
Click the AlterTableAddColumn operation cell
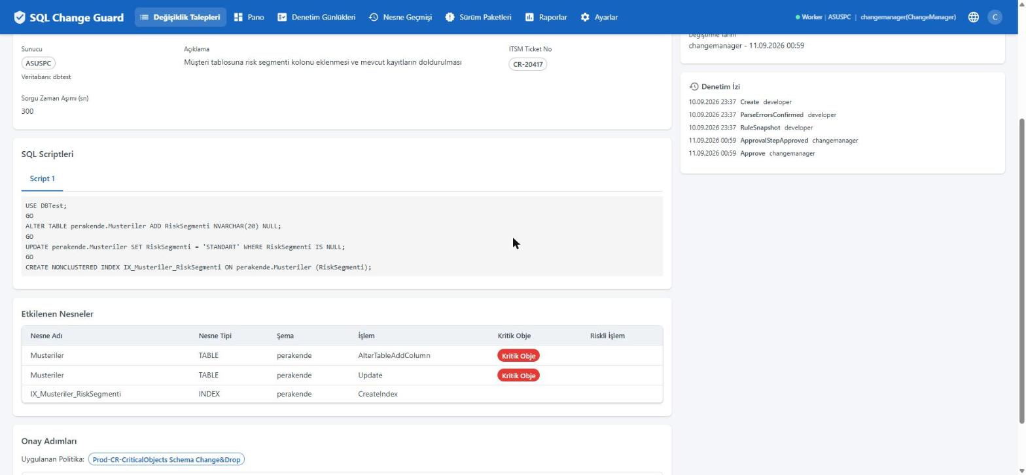click(x=394, y=355)
